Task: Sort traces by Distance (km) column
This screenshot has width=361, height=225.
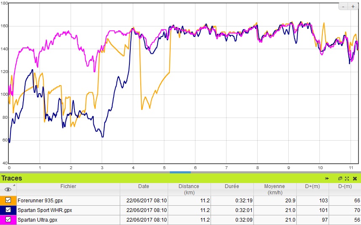Action: (x=188, y=189)
